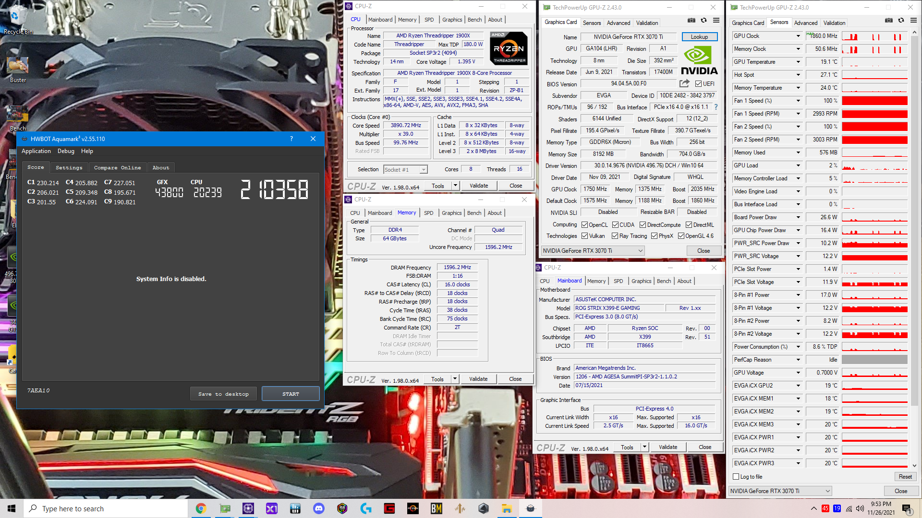Toggle PhysX checkbox
Viewport: 922px width, 518px height.
(x=654, y=236)
